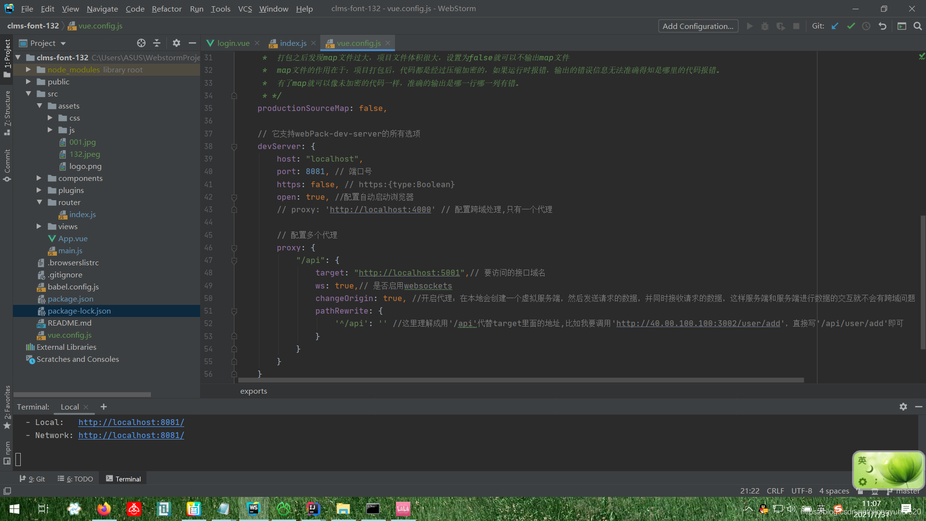Click the Add Configuration button
926x521 pixels.
(x=697, y=26)
